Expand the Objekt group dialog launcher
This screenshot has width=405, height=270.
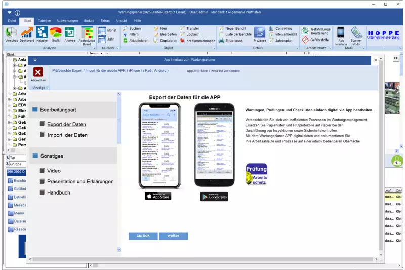pyautogui.click(x=213, y=48)
